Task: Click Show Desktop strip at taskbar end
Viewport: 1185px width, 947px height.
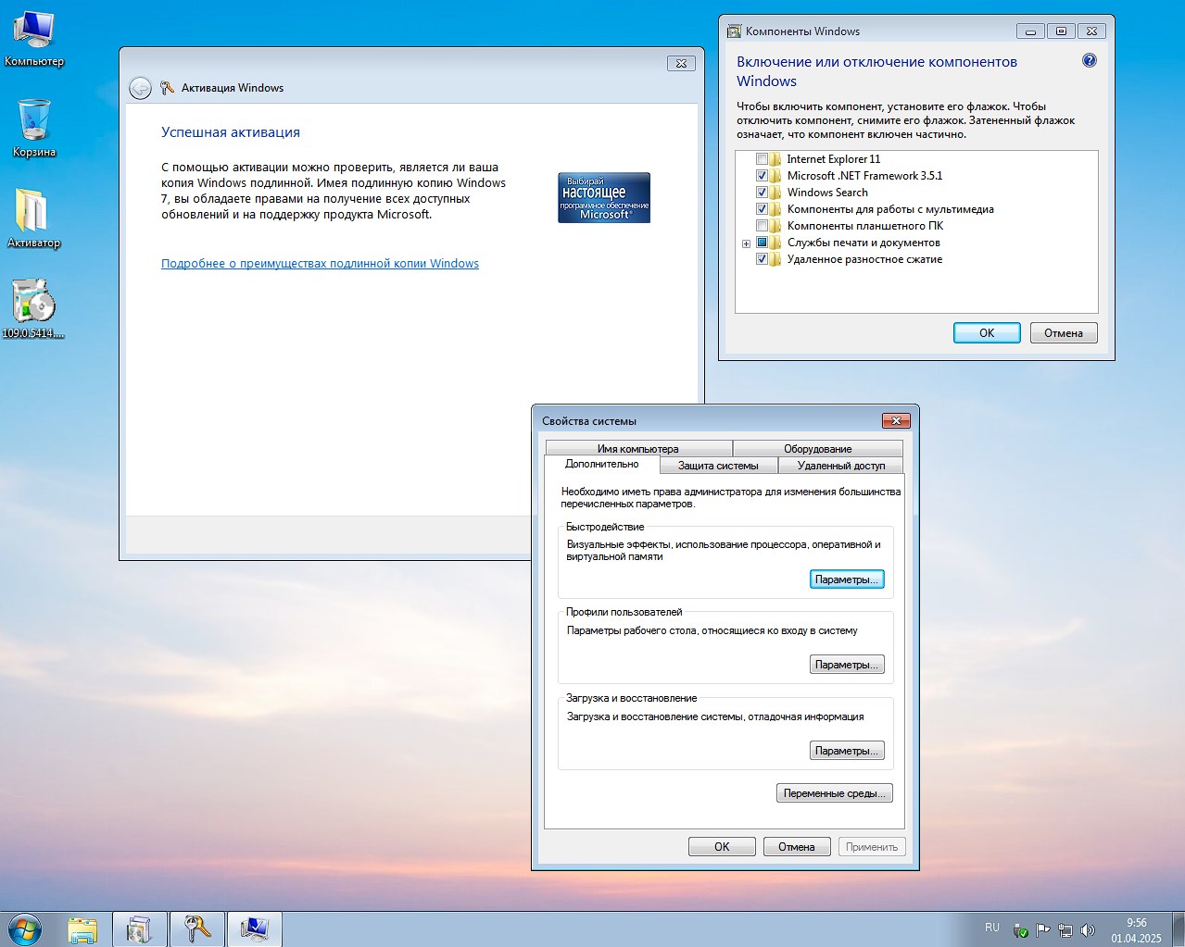Action: [1178, 929]
